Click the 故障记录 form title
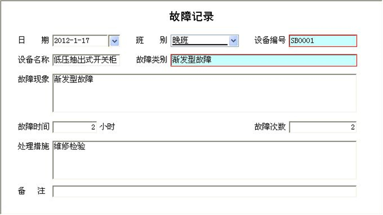Viewport: 383px width, 215px height. tap(191, 16)
